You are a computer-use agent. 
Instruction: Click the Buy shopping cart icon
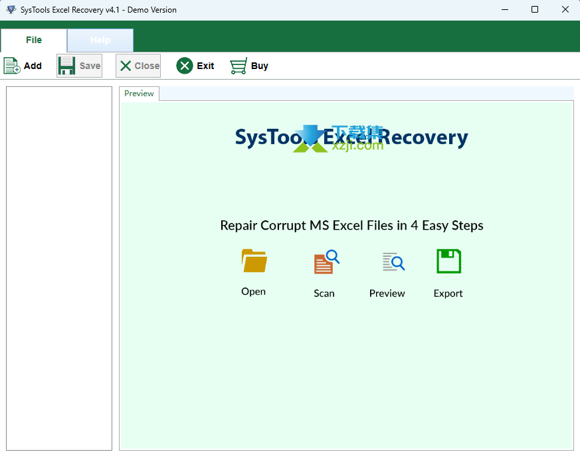239,66
